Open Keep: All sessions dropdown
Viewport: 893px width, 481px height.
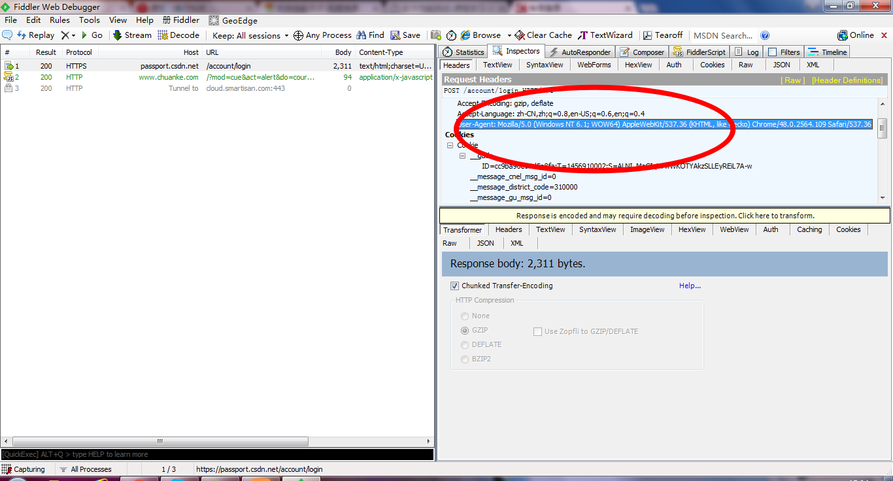pyautogui.click(x=250, y=35)
